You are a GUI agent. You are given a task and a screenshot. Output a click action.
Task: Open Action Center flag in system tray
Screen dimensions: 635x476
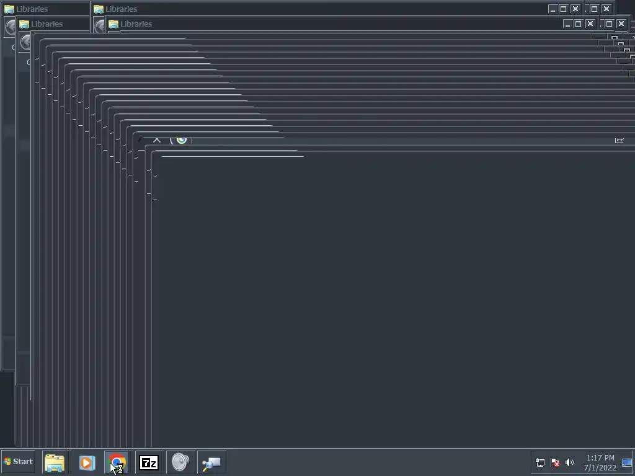(555, 462)
